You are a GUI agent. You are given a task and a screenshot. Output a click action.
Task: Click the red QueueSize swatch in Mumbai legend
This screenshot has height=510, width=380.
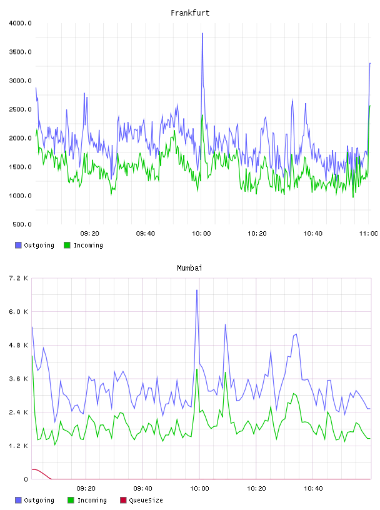(x=123, y=500)
